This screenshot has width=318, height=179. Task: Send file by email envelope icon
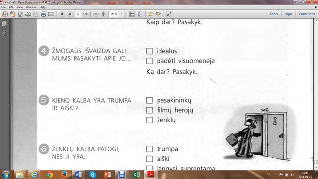click(51, 14)
